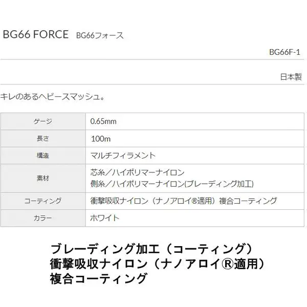Screen dimensions: 307x307
Task: Click the 日本製 label
Action: pos(291,77)
